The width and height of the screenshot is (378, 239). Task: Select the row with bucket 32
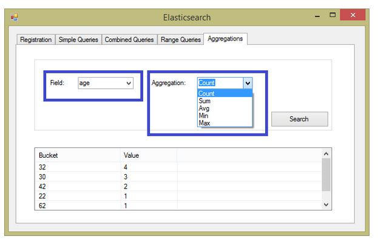coord(178,167)
